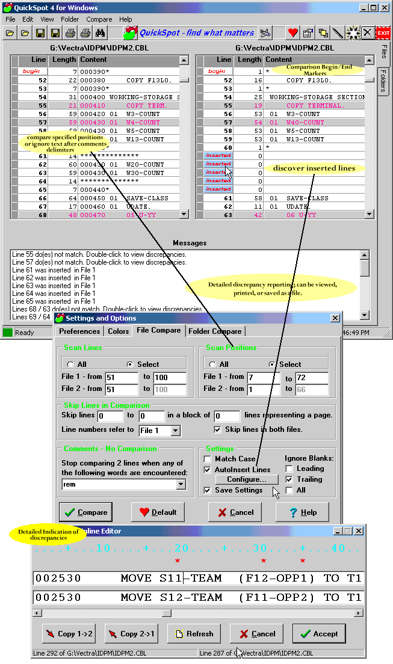Open the 'Line numbers refer to' dropdown
The width and height of the screenshot is (393, 664).
(x=175, y=431)
